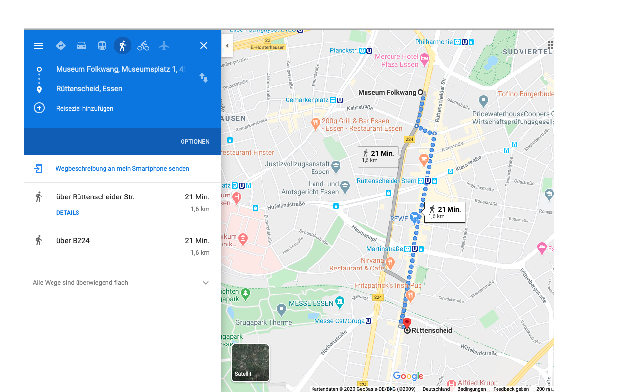Click café marker near Annastraße
The height and width of the screenshot is (392, 628).
(424, 159)
